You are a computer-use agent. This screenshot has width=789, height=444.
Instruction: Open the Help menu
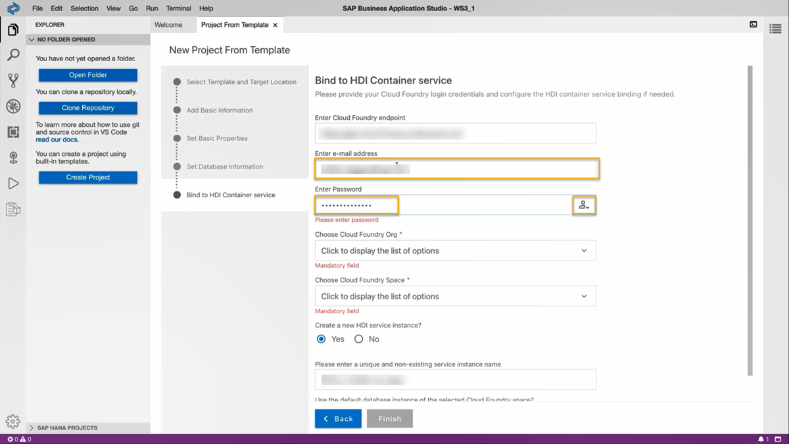tap(206, 9)
